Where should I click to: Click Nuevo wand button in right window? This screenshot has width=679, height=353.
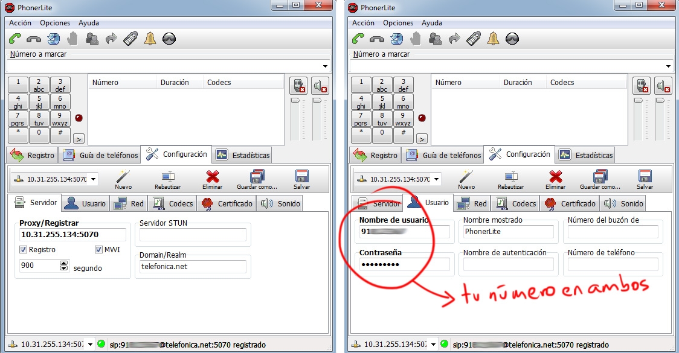click(466, 180)
